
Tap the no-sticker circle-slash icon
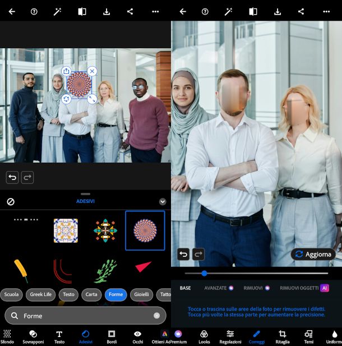coord(11,201)
